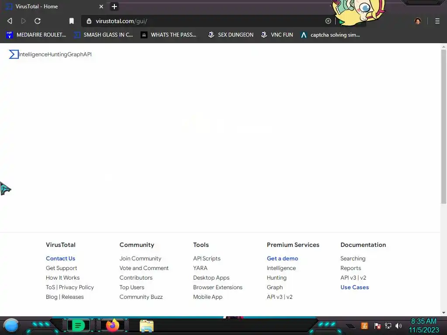The width and height of the screenshot is (447, 335).
Task: Open the Desktop Apps link
Action: [211, 277]
